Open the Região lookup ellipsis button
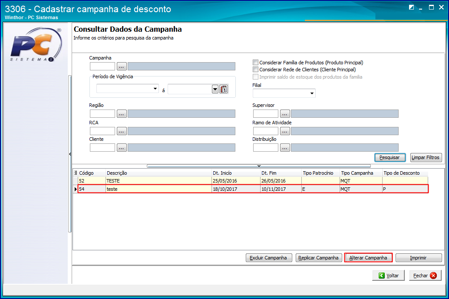The width and height of the screenshot is (449, 299). (x=122, y=114)
